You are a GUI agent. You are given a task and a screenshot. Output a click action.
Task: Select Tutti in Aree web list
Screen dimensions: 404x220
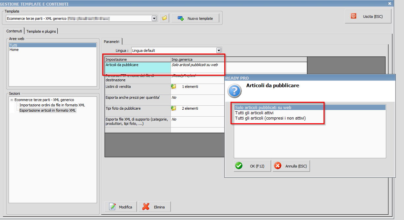(x=53, y=45)
